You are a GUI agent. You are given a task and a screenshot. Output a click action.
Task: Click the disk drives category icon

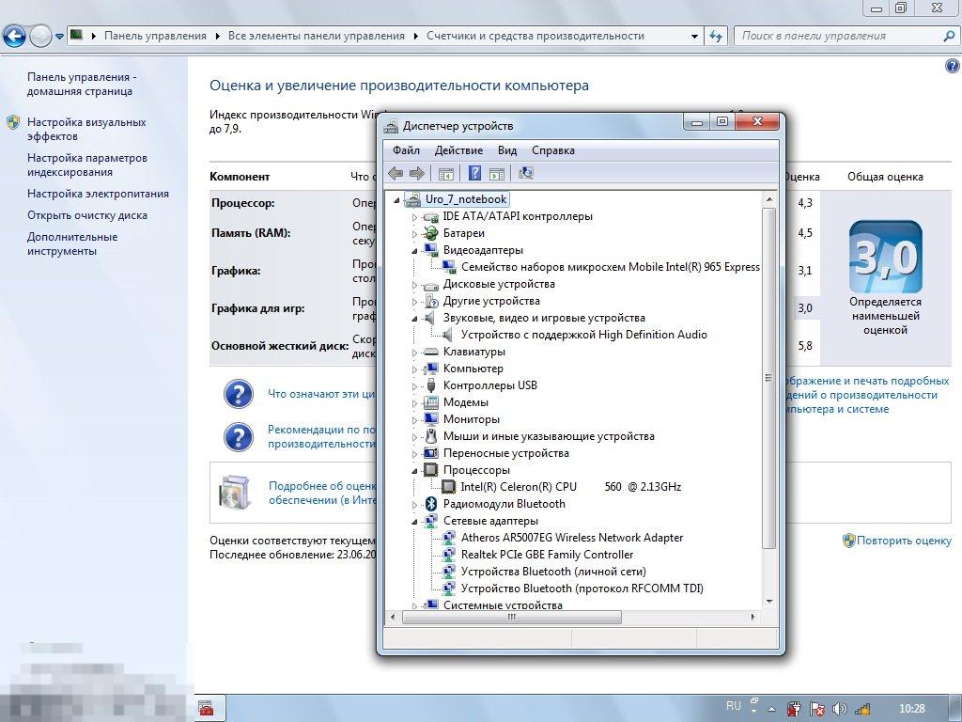pos(431,285)
